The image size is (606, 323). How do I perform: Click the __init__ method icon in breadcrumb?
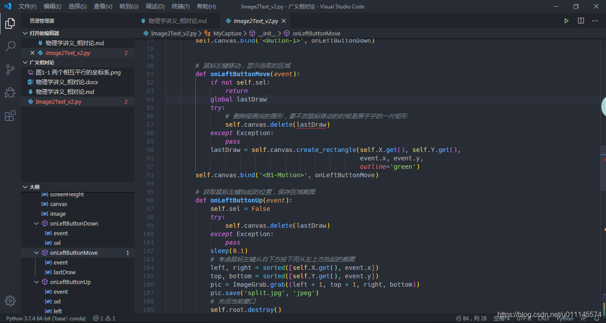(x=252, y=33)
